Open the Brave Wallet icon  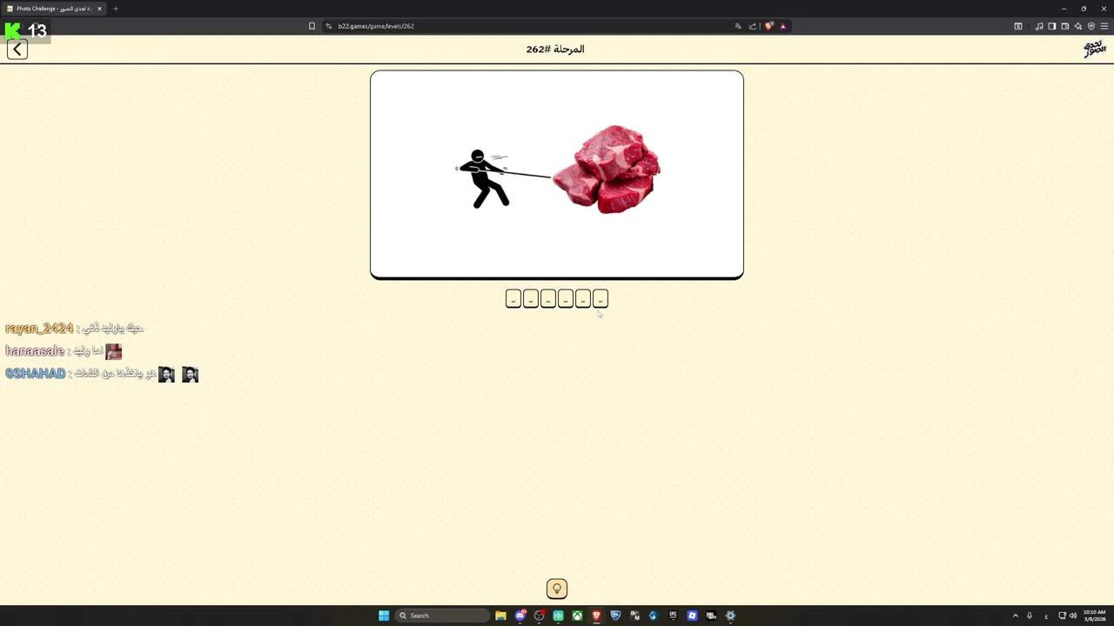1064,26
